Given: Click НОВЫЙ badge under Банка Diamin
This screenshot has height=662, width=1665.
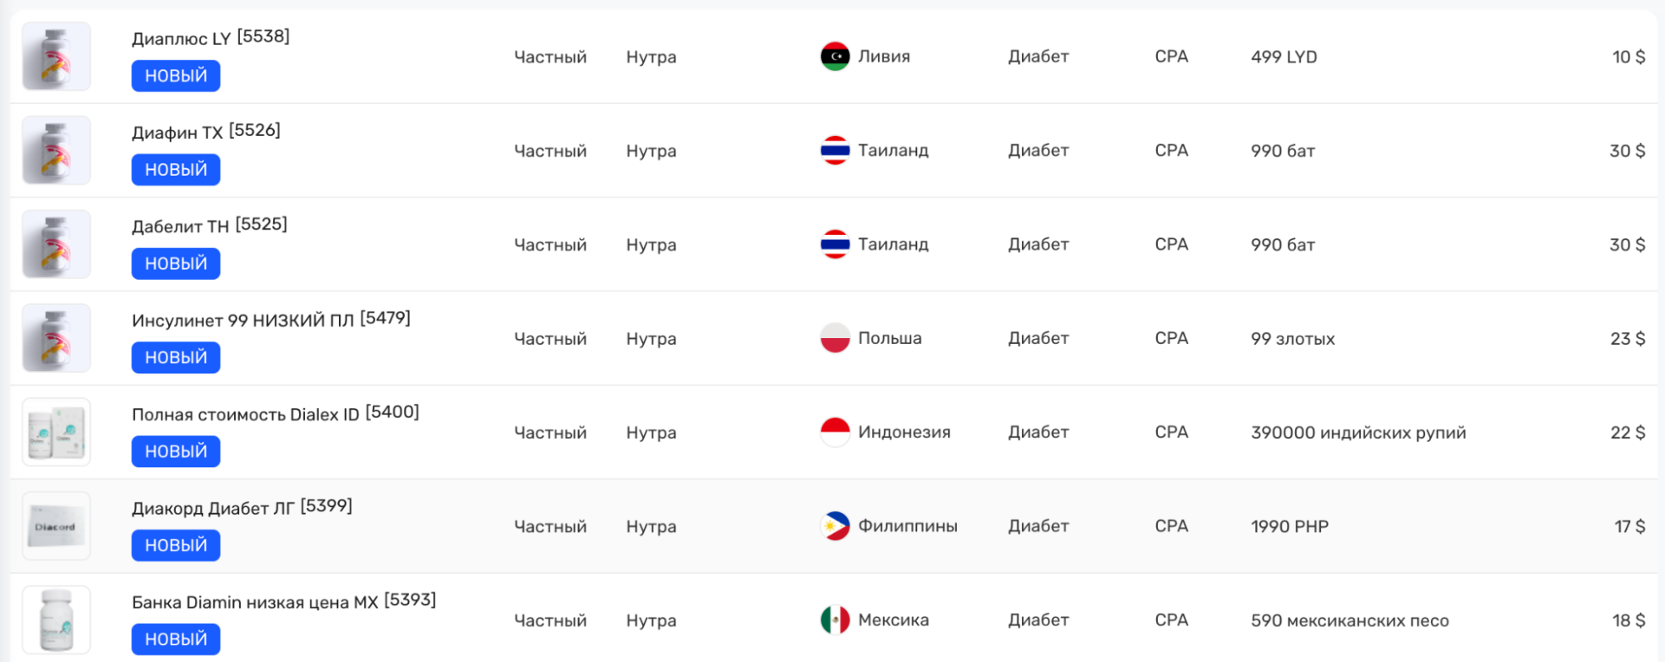Looking at the screenshot, I should pyautogui.click(x=176, y=640).
